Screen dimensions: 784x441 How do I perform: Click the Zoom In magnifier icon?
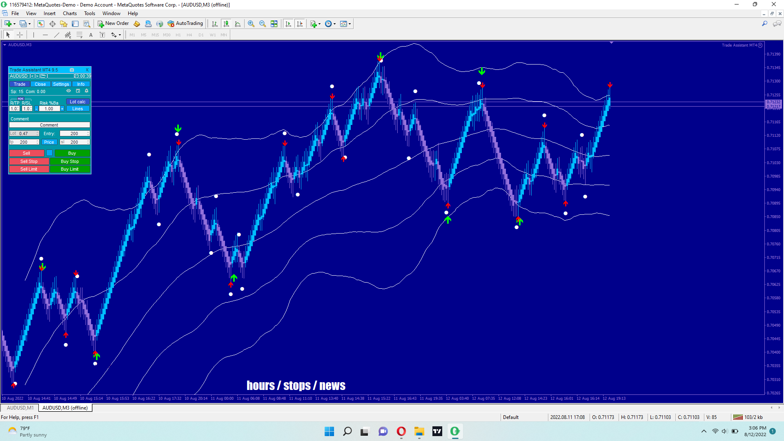pyautogui.click(x=251, y=24)
